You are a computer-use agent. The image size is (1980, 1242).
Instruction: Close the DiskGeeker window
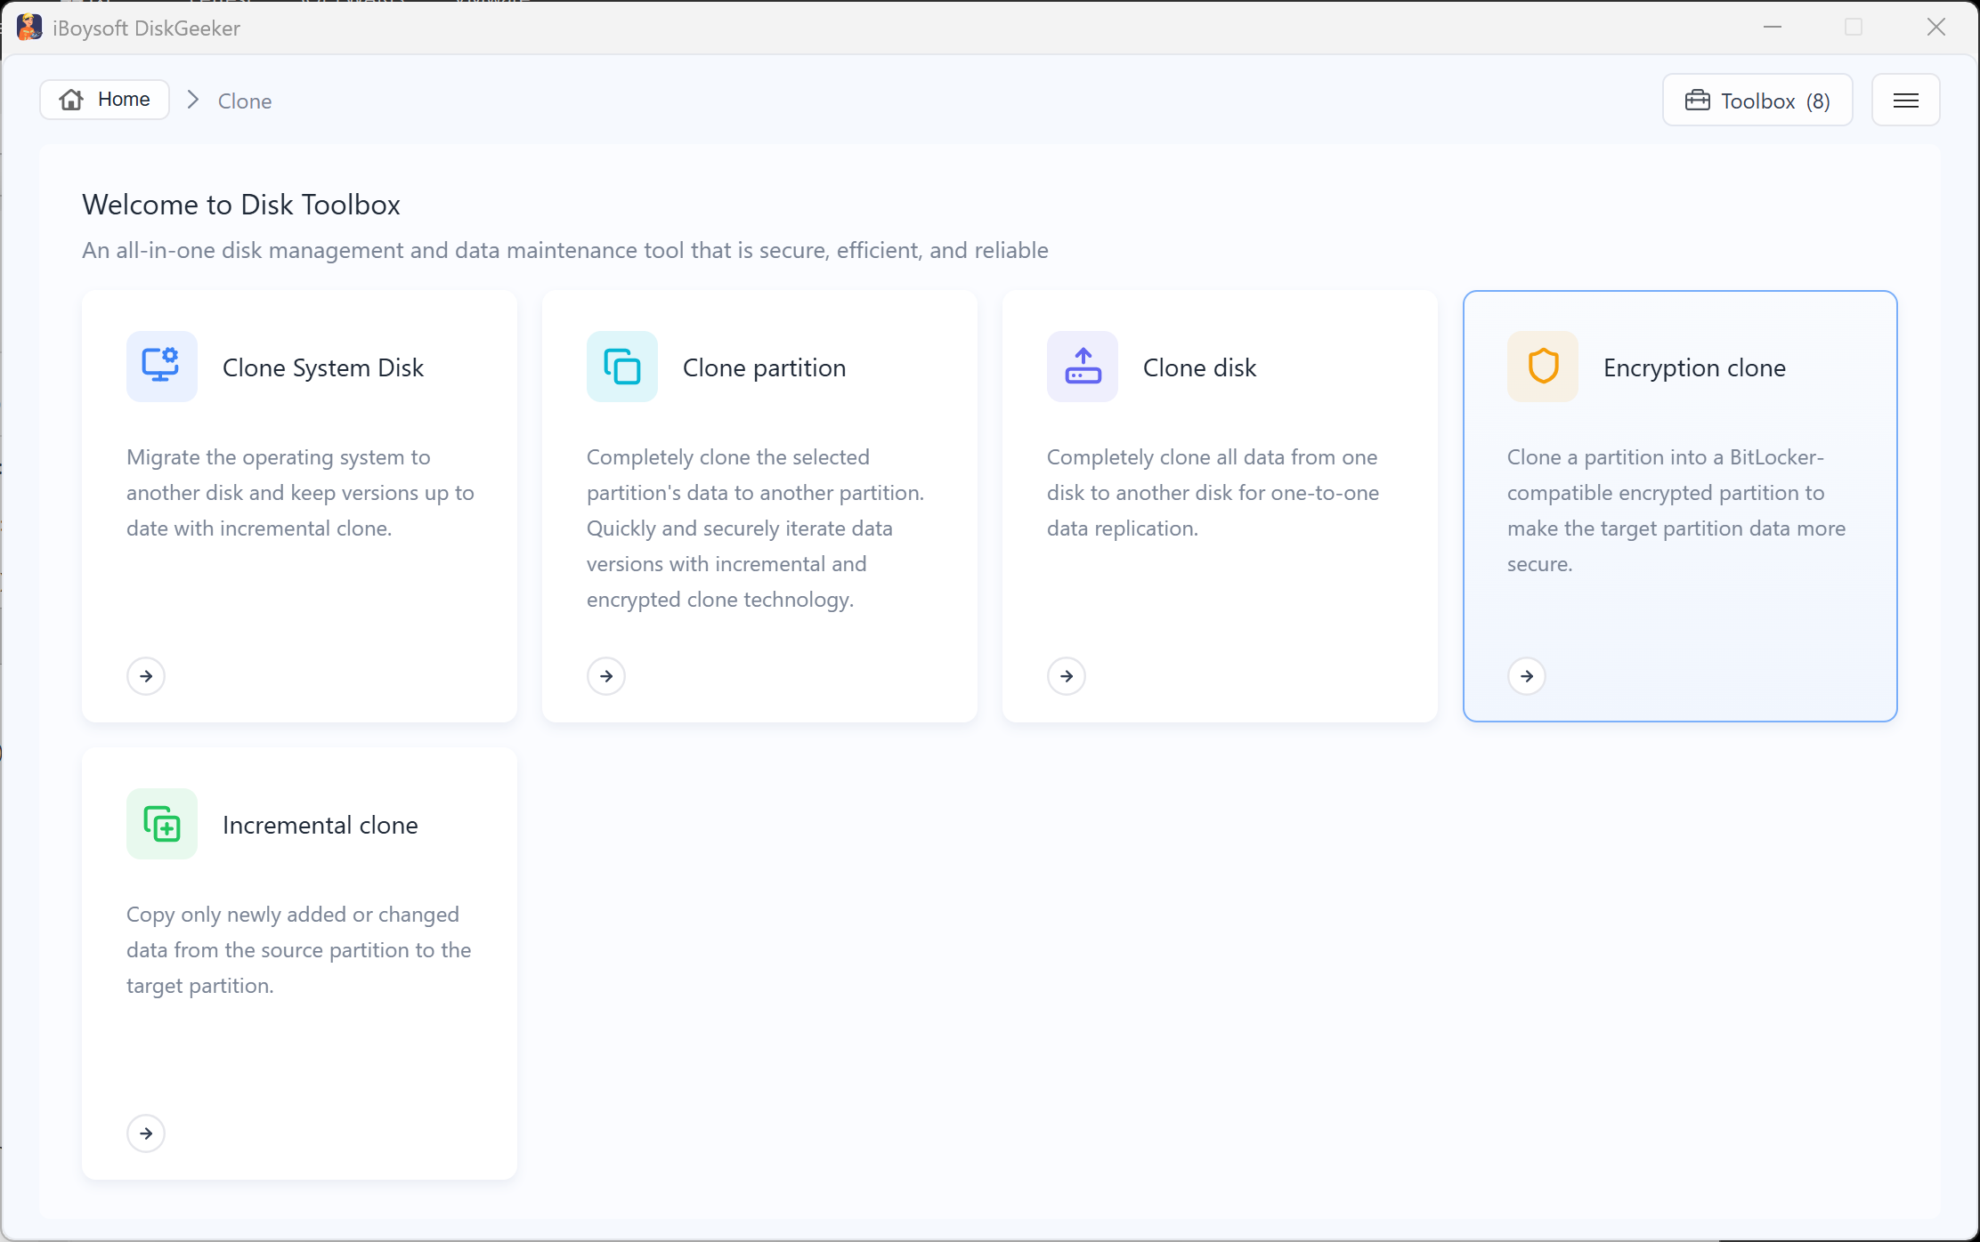click(1936, 28)
